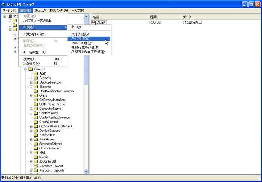Viewport: 262px width, 182px height.
Task: Collapse the Control tree node
Action: (26, 69)
